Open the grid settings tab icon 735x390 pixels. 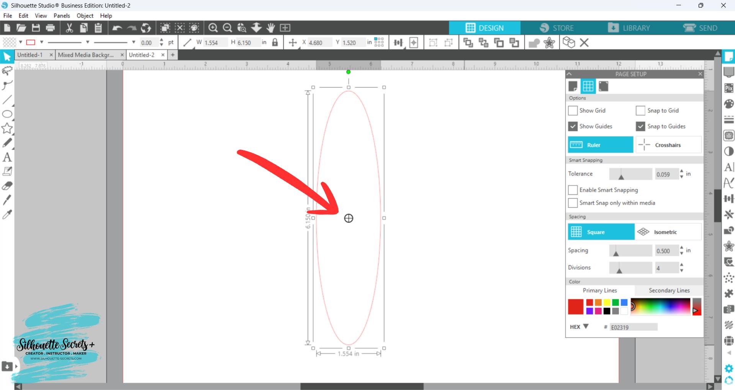coord(588,86)
